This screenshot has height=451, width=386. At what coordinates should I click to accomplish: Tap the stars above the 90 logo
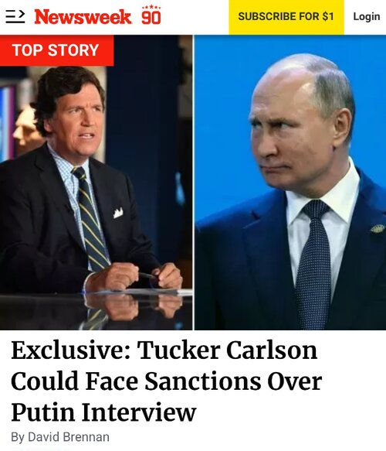[151, 7]
